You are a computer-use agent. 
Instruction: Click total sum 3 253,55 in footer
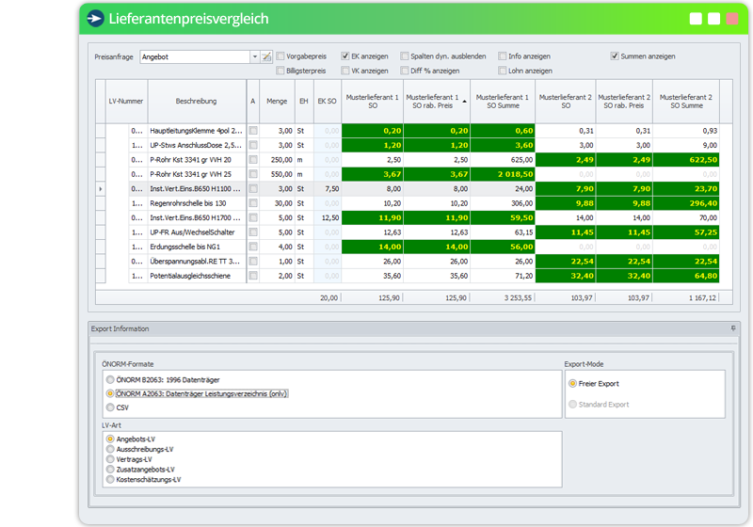tap(518, 297)
